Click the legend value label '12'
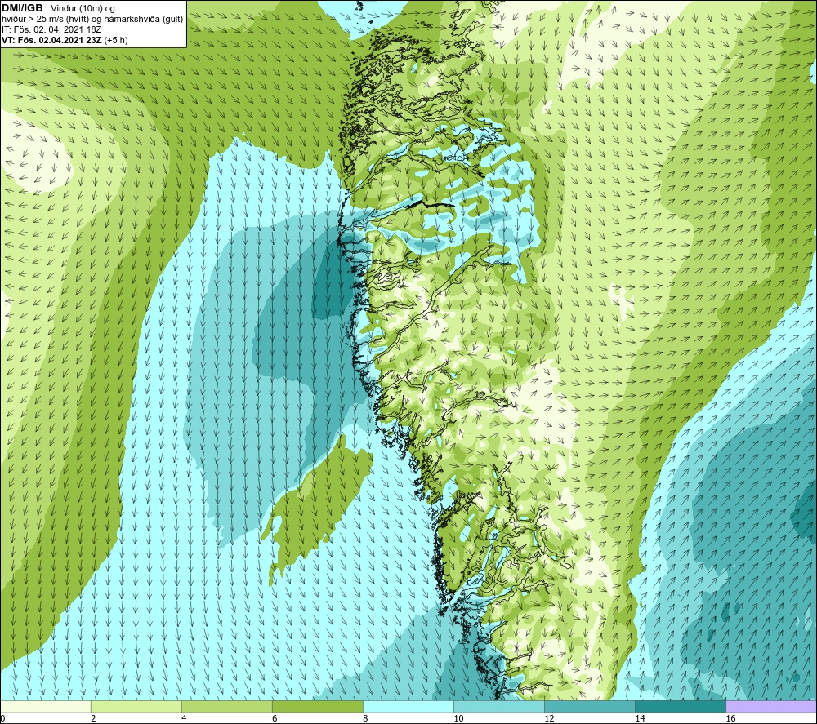This screenshot has height=724, width=817. pyautogui.click(x=549, y=719)
